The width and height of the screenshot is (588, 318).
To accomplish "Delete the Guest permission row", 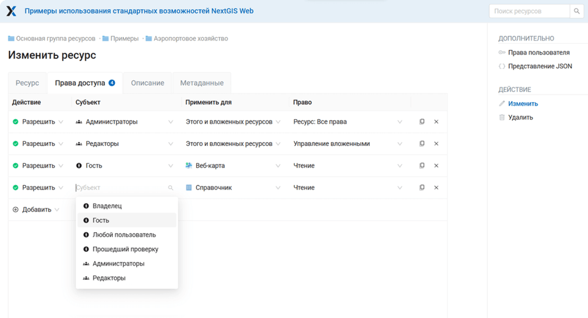I will pyautogui.click(x=436, y=166).
